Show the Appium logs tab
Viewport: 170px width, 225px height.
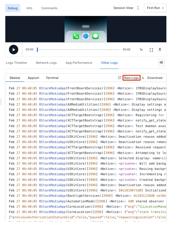pos(33,78)
